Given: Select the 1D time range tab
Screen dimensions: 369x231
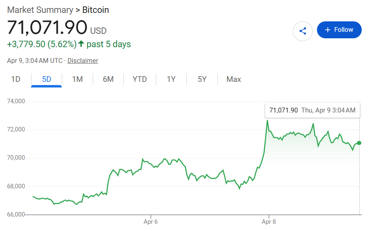Looking at the screenshot, I should (x=16, y=79).
